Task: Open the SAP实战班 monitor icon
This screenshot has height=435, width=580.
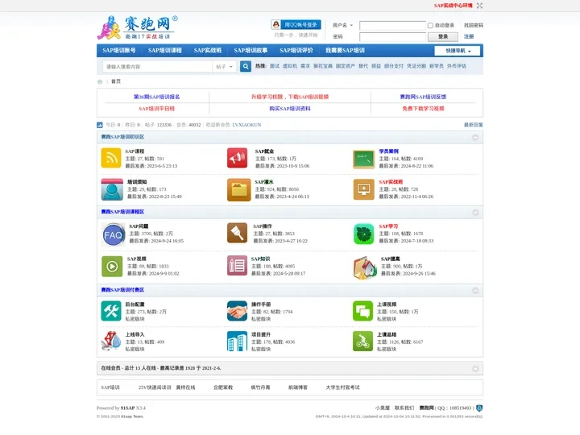Action: [x=363, y=189]
